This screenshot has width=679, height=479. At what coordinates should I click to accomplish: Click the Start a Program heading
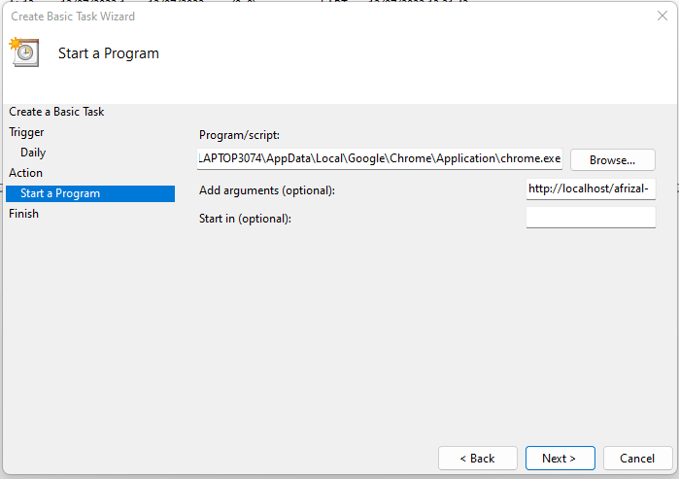click(109, 53)
